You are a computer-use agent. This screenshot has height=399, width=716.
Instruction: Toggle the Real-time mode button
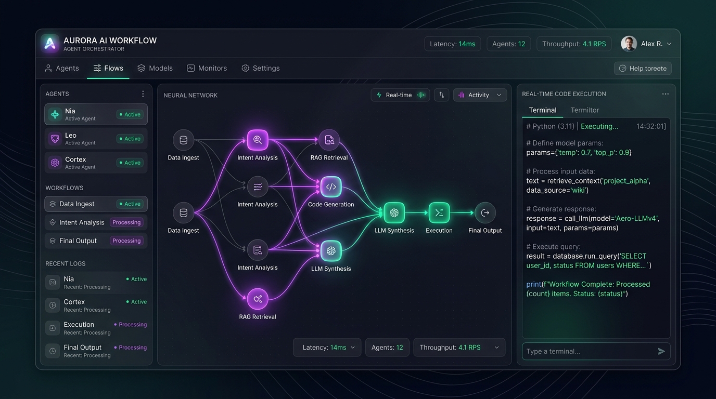point(400,95)
